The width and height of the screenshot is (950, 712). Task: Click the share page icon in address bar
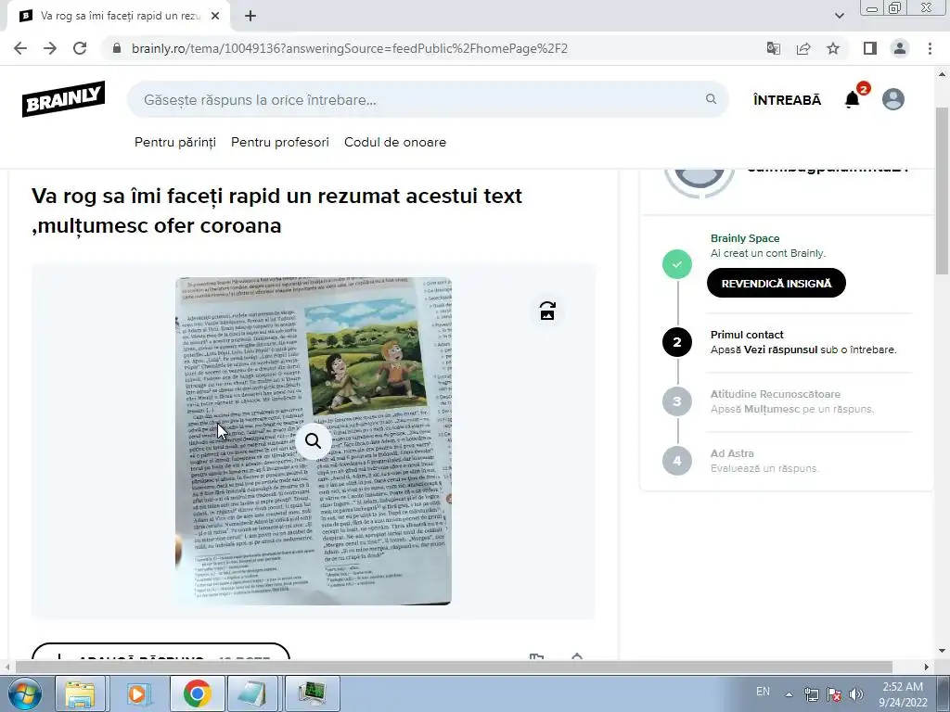coord(803,48)
